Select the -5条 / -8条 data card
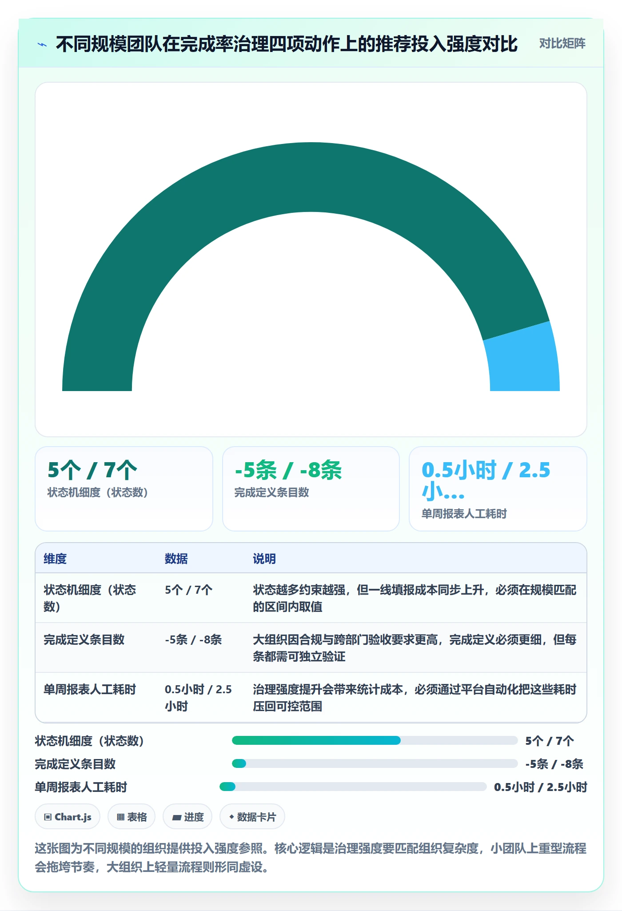The width and height of the screenshot is (622, 911). 311,488
